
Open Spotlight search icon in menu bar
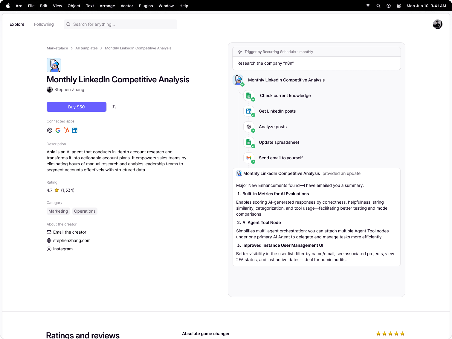(378, 6)
